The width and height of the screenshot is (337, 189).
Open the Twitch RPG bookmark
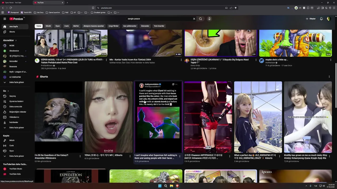pos(26,12)
